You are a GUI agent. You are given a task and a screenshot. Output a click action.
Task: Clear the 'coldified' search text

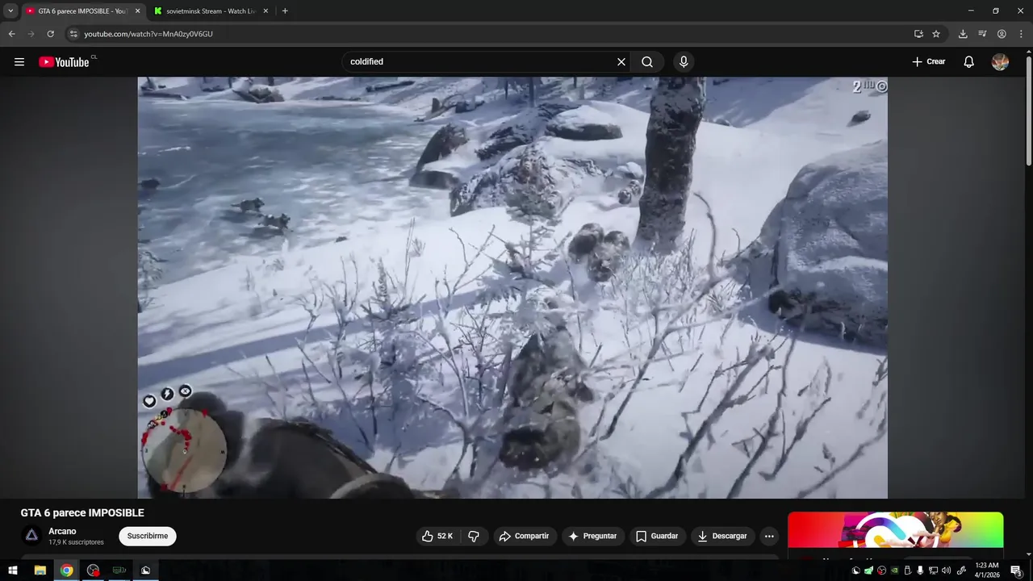click(621, 62)
